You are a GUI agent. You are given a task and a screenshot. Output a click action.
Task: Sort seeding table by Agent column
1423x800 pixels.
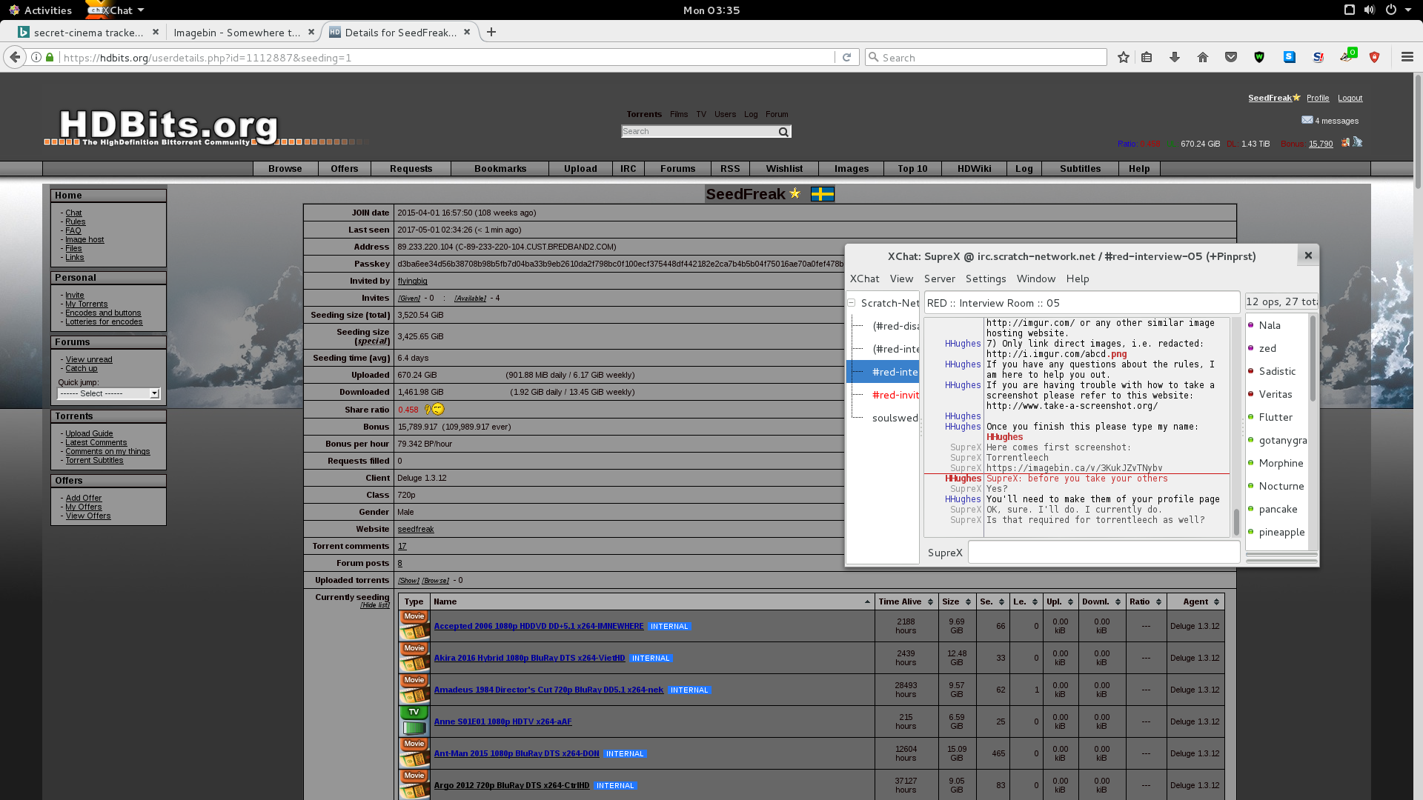pos(1195,601)
